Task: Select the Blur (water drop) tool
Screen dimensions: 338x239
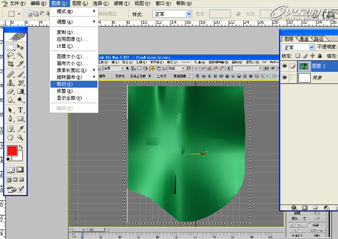Action: [x=10, y=100]
